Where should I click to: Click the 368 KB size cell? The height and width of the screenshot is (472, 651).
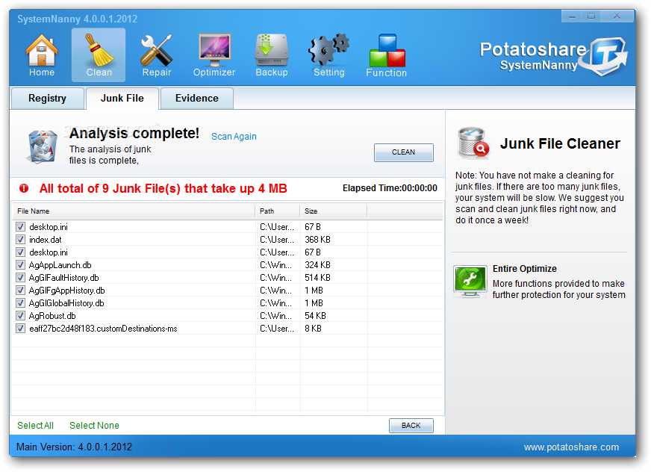click(317, 240)
